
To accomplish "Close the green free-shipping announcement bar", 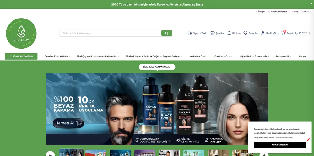I will (311, 3).
